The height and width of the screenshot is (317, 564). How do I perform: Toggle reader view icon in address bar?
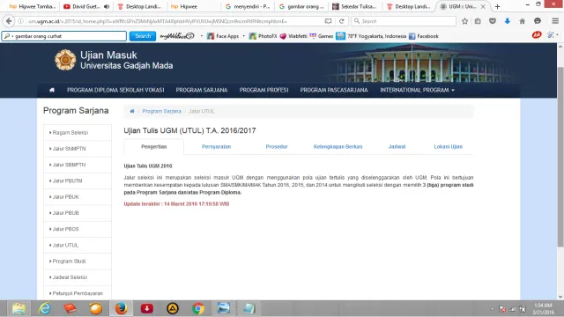coord(328,21)
